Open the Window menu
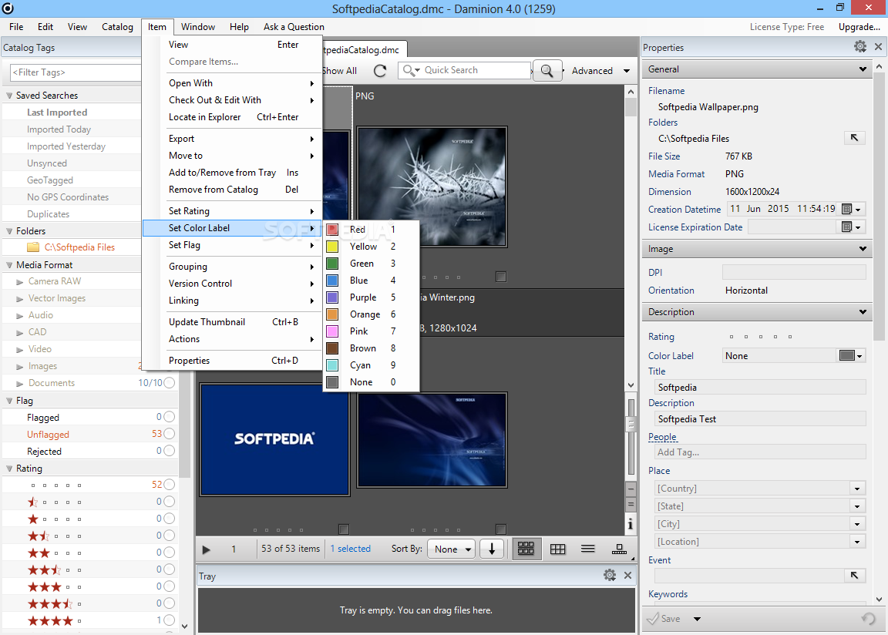This screenshot has height=635, width=888. (197, 27)
